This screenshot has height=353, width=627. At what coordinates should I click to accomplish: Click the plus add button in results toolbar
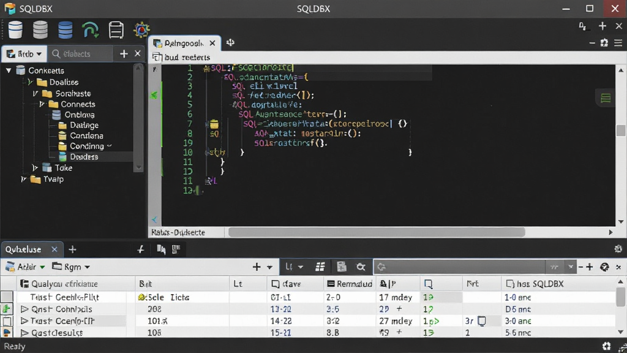point(257,267)
